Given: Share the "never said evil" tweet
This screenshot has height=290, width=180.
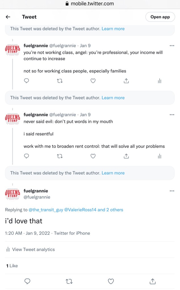Looking at the screenshot, I should coord(126,156).
